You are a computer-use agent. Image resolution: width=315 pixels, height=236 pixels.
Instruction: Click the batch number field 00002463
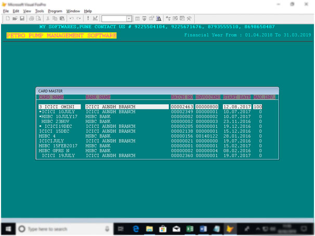tap(182, 107)
